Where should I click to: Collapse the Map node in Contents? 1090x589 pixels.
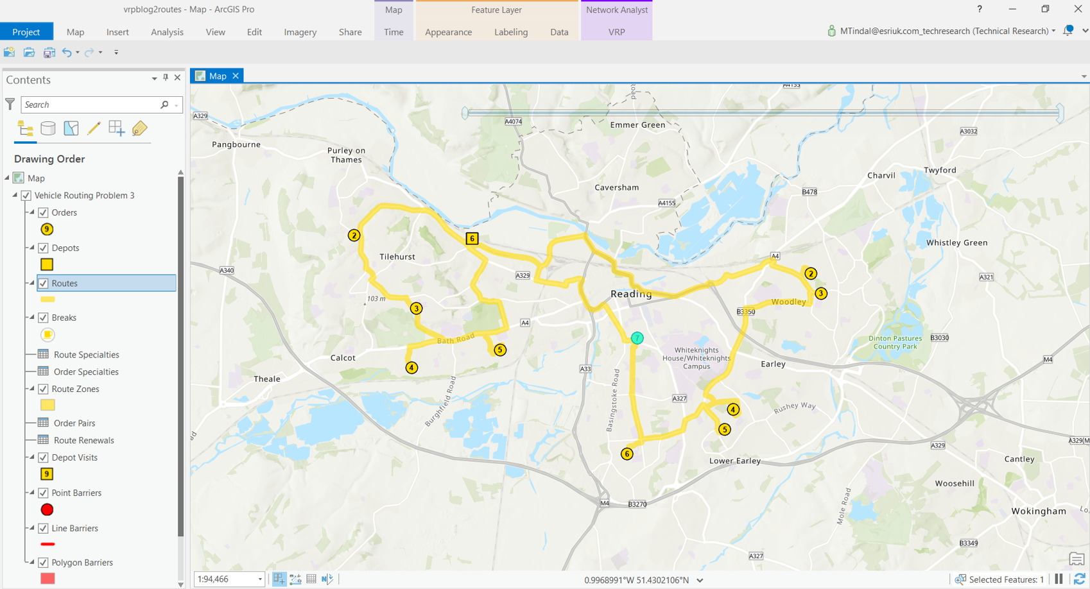pyautogui.click(x=7, y=178)
